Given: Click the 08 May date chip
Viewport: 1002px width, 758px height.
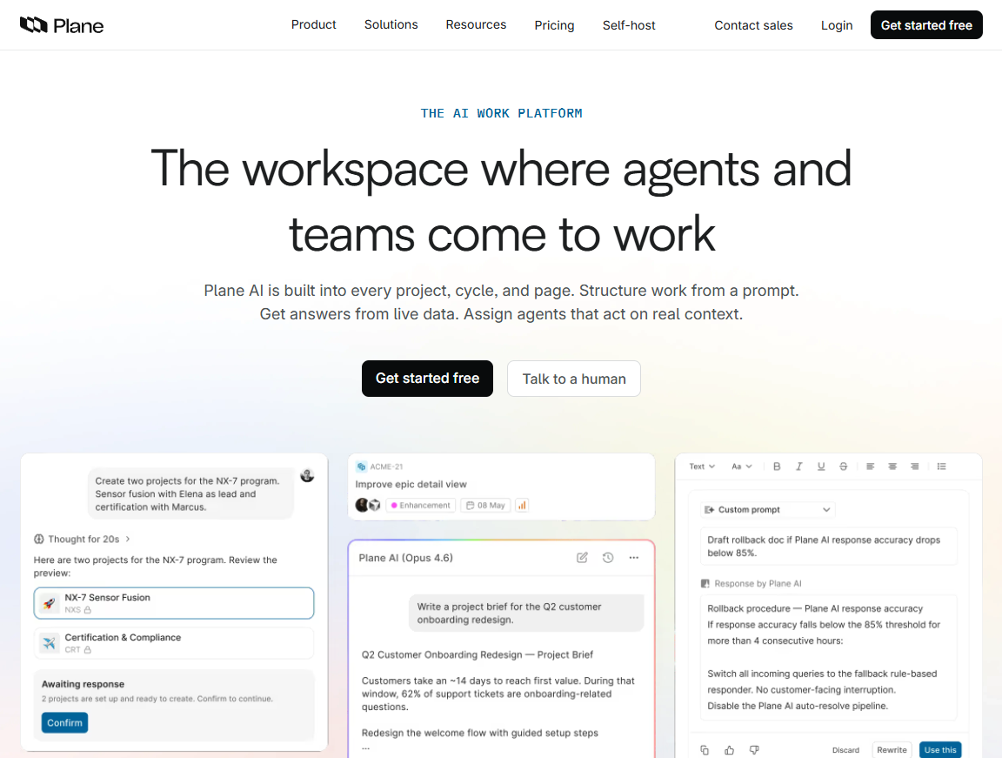Looking at the screenshot, I should pos(485,506).
